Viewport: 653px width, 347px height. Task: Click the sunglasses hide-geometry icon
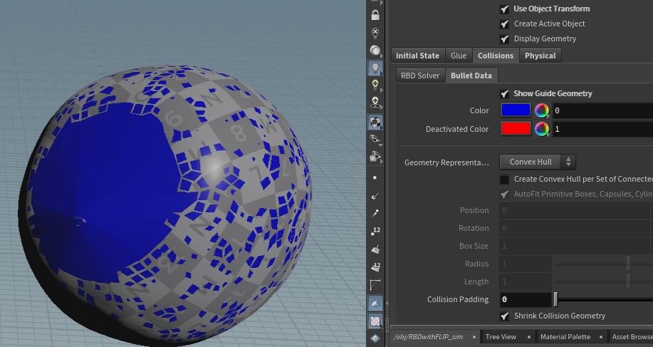pyautogui.click(x=375, y=139)
